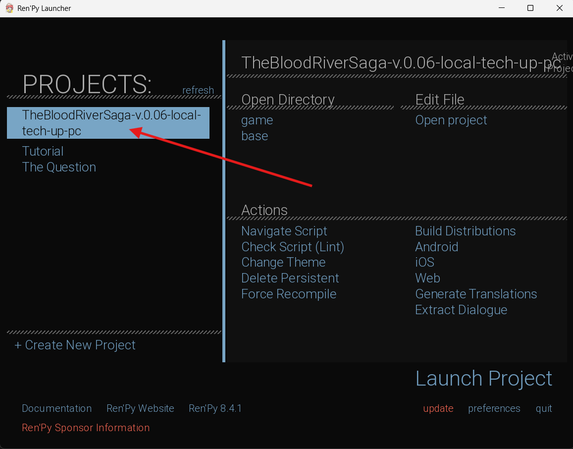Click the update link

click(438, 408)
